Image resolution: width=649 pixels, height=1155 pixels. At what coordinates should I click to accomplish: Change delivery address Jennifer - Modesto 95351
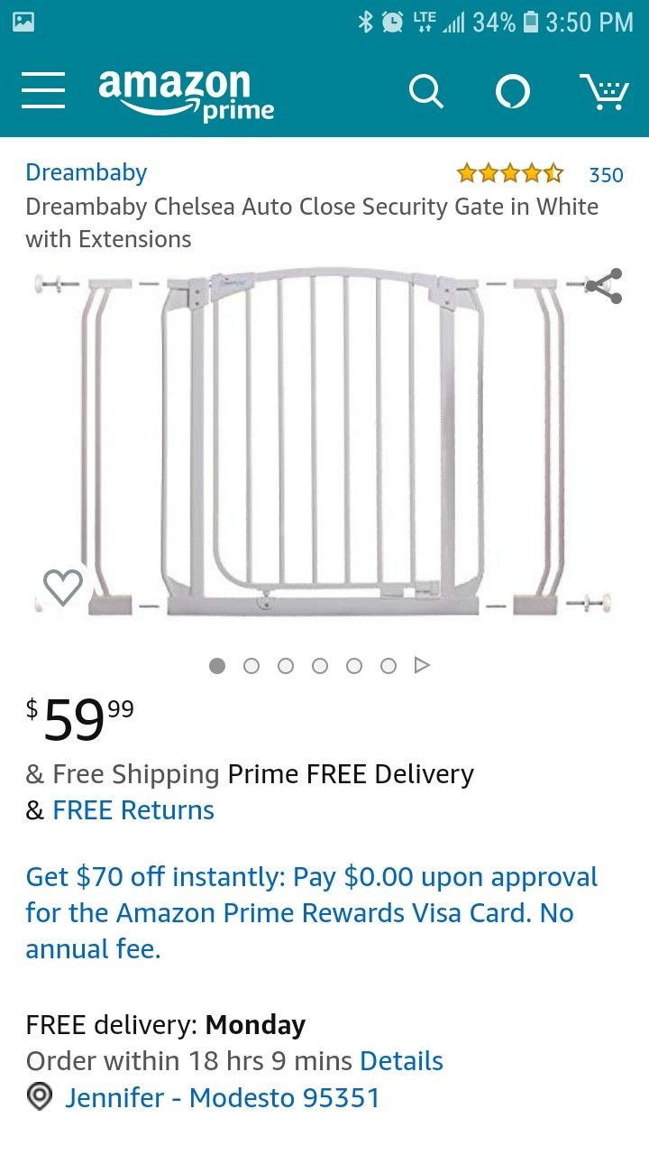[x=222, y=1097]
